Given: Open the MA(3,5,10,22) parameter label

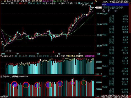Looking at the screenshot, I should tap(14, 1).
